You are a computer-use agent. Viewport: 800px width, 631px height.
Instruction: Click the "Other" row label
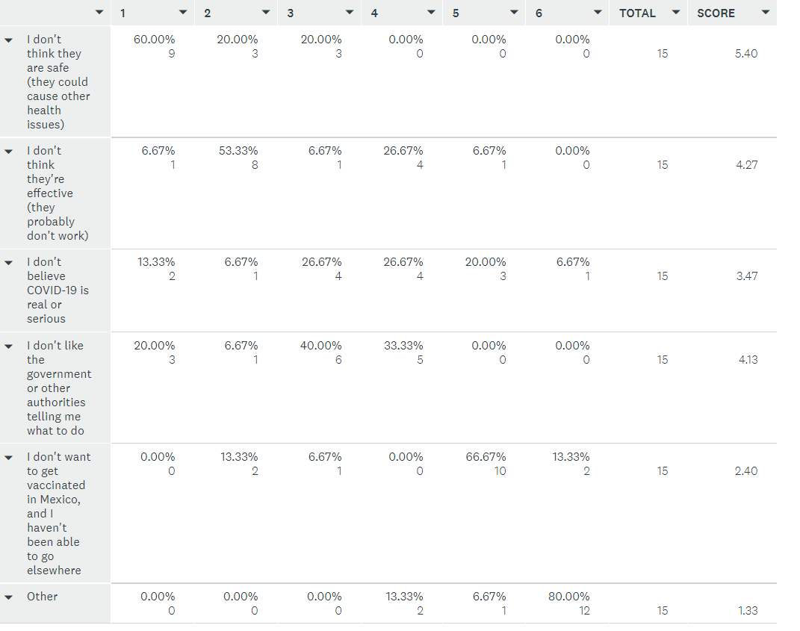click(x=43, y=597)
